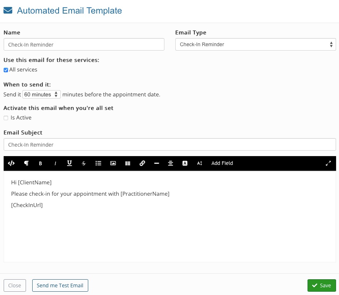The height and width of the screenshot is (295, 339).
Task: Apply bold formatting
Action: (40, 163)
